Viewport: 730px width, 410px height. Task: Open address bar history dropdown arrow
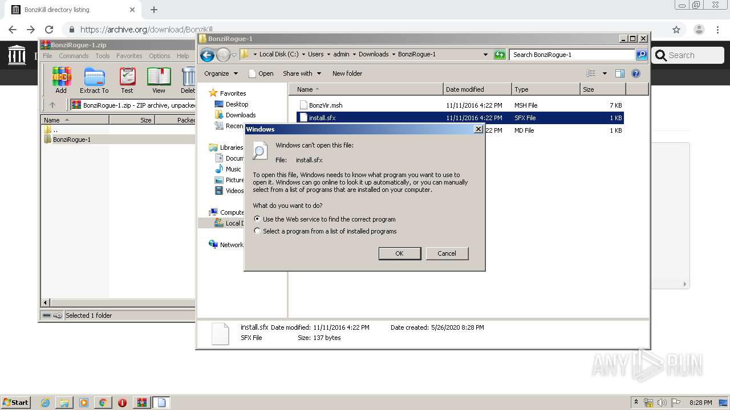tap(485, 55)
